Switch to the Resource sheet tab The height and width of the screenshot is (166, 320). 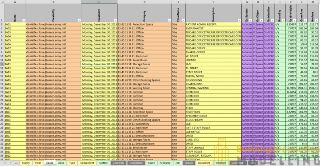(165, 163)
